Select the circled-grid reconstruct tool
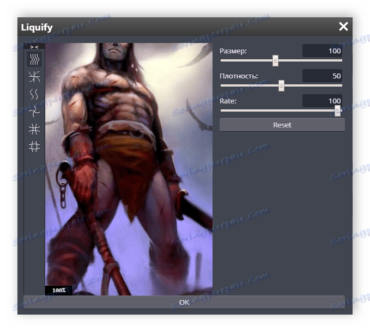The height and width of the screenshot is (332, 370). pos(34,146)
